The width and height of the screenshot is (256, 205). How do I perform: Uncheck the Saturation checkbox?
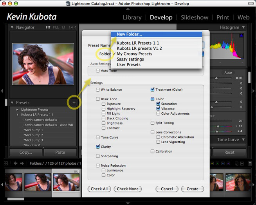coord(158,104)
